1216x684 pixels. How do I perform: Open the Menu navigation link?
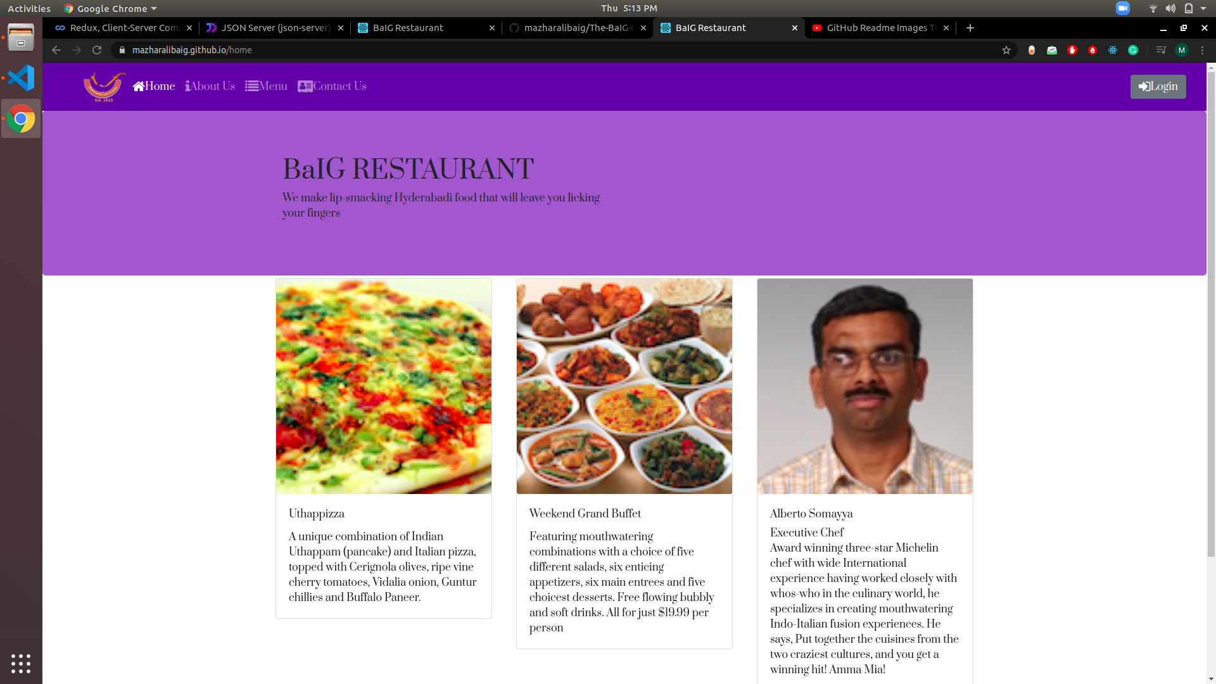click(x=266, y=86)
